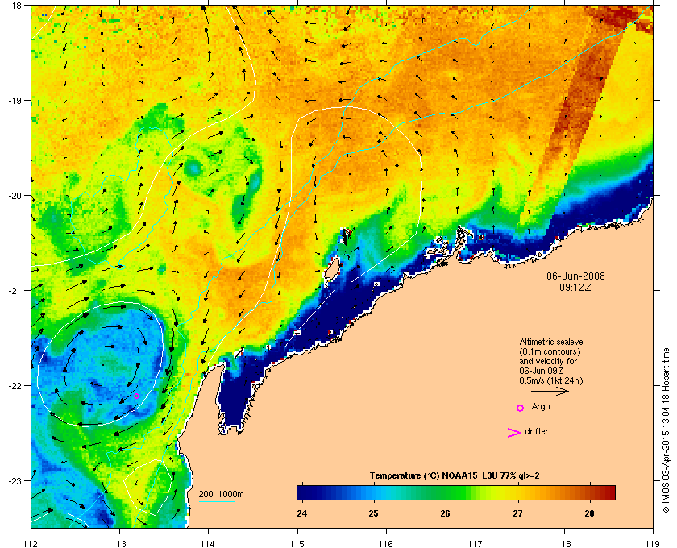Click the longitude axis label 116
677x548 pixels.
coord(385,543)
